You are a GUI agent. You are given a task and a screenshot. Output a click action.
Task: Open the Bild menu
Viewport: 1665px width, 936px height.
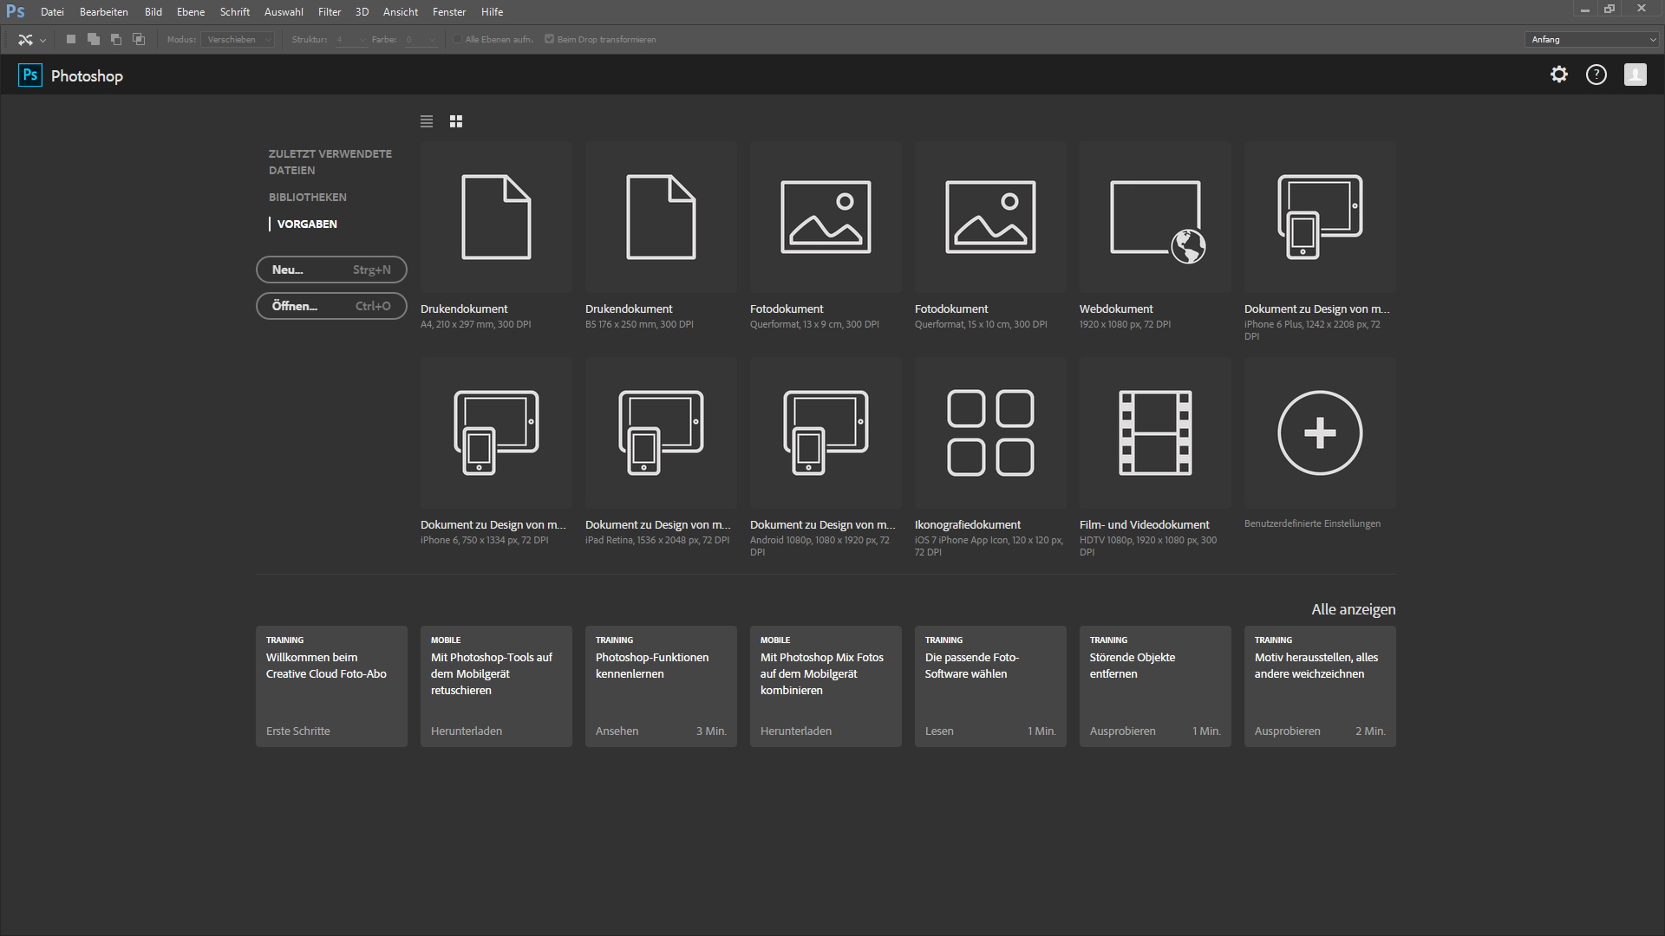pyautogui.click(x=153, y=12)
